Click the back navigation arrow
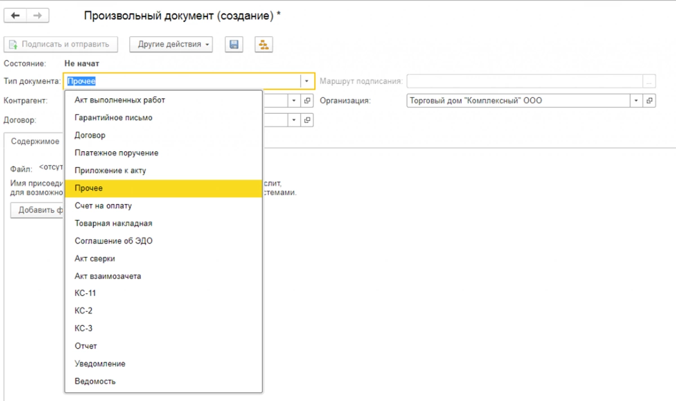The image size is (676, 401). [x=15, y=16]
